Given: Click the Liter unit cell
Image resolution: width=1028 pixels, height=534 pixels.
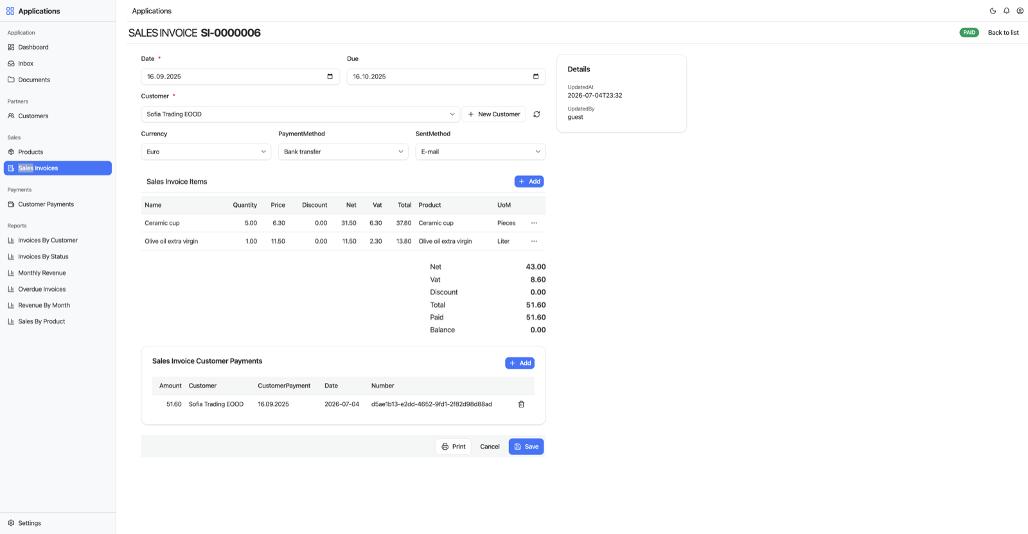Looking at the screenshot, I should tap(503, 241).
